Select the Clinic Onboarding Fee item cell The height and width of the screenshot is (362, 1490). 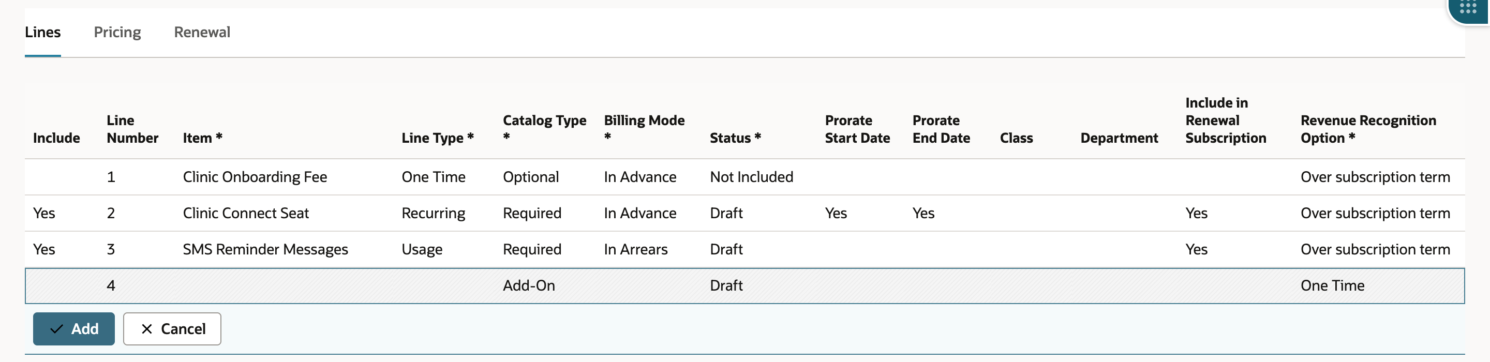(255, 177)
